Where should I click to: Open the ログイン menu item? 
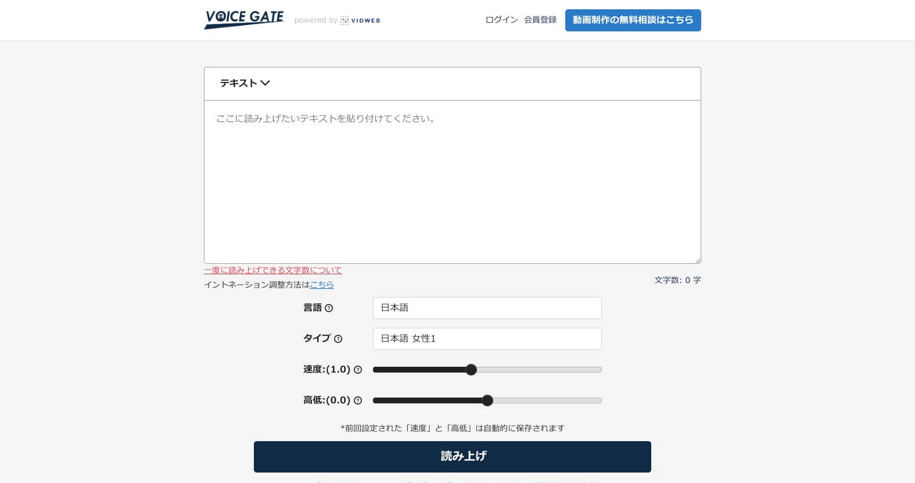pos(501,20)
